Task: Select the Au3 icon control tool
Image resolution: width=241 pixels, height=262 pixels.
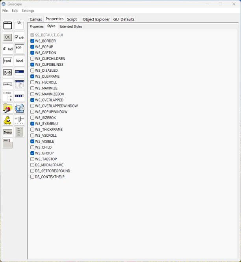Action: pos(19,108)
